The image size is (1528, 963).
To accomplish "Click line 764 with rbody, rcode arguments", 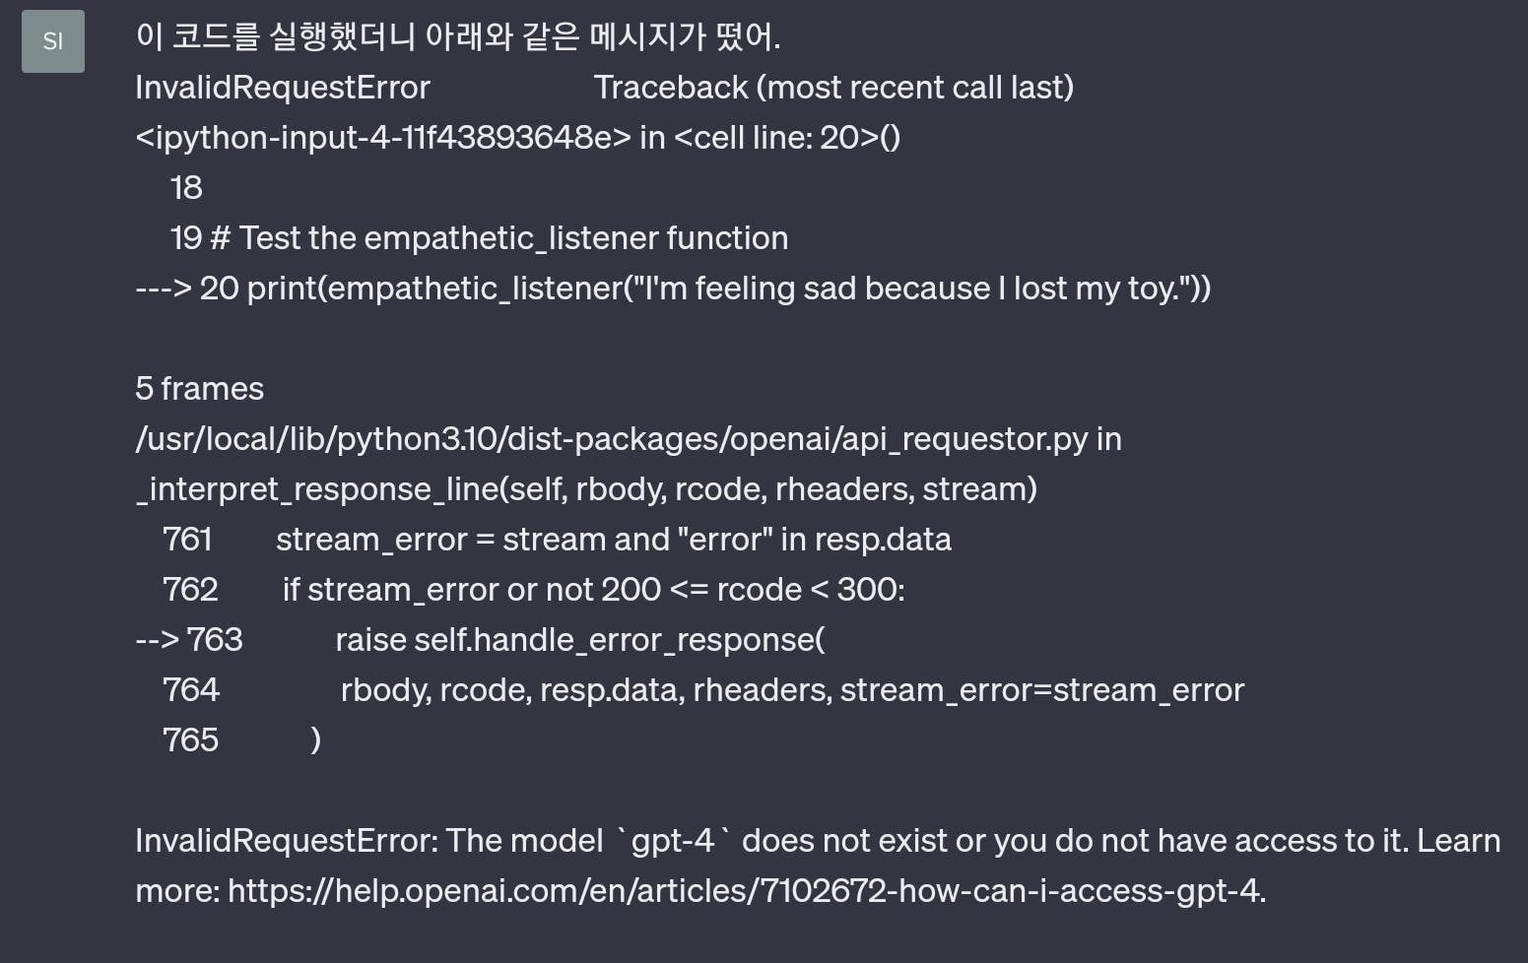I will (x=792, y=690).
